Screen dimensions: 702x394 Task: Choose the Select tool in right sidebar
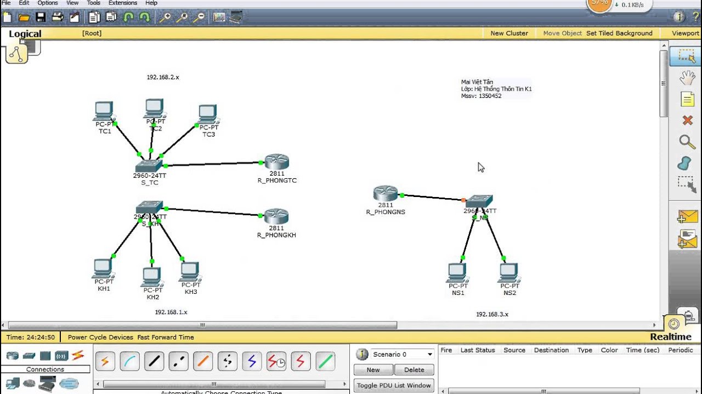coord(686,56)
